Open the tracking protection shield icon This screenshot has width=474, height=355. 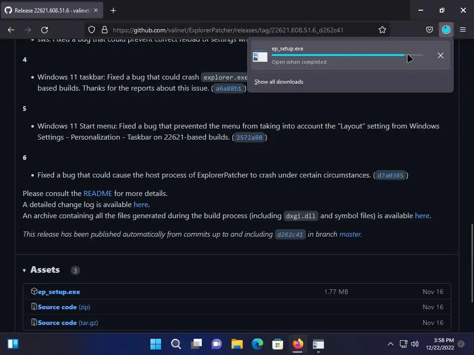[92, 30]
